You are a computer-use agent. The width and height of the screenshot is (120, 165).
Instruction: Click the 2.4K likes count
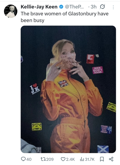(70, 159)
